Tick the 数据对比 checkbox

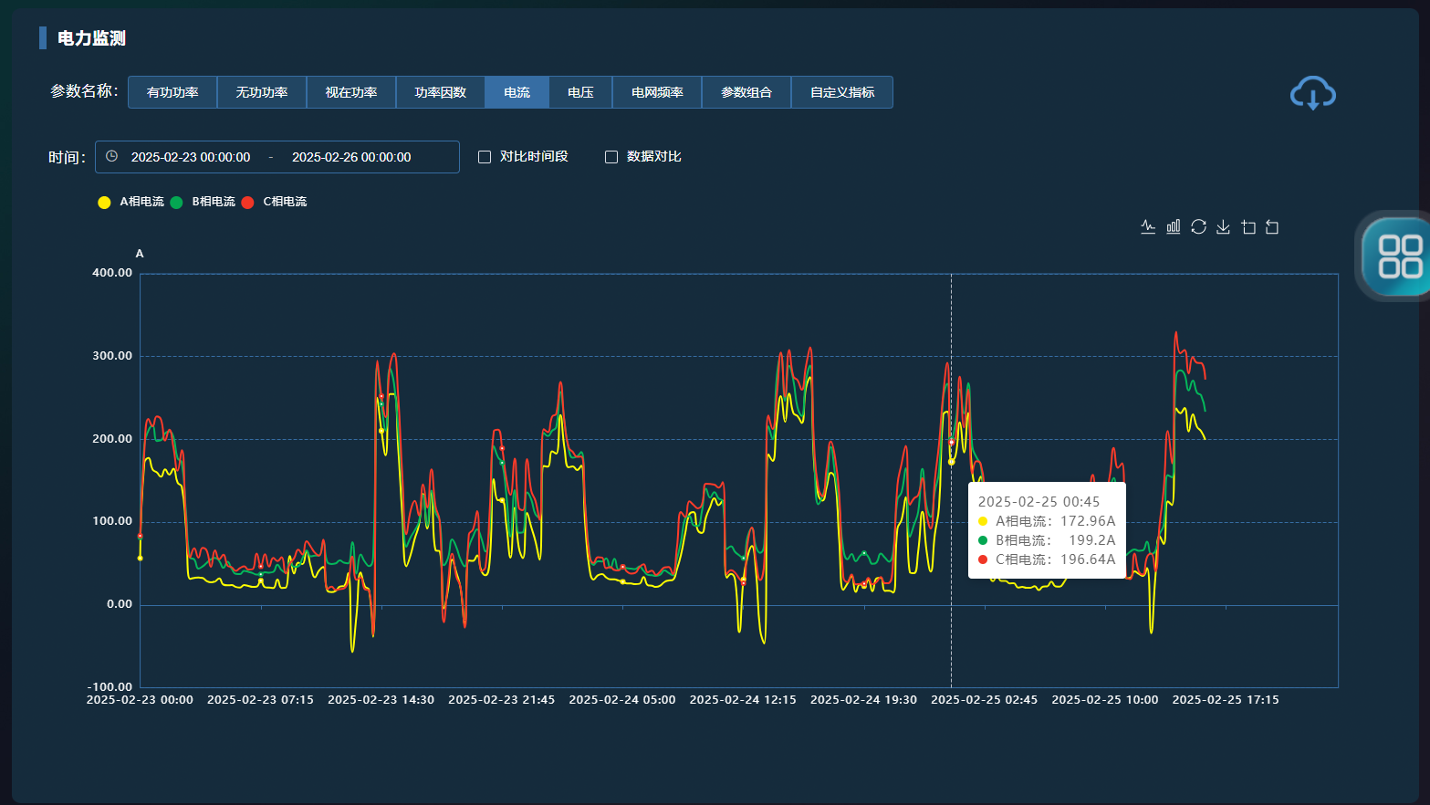[x=611, y=157]
